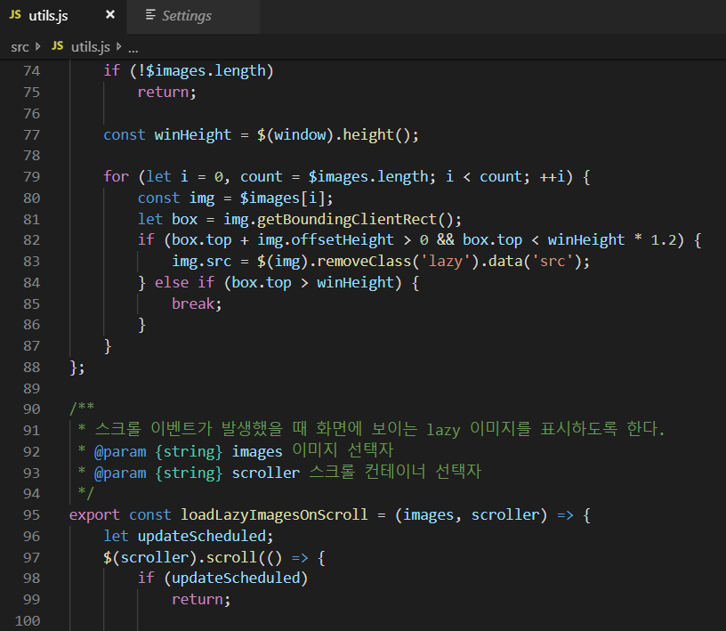
Task: Click the Settings tab list icon
Action: tap(150, 16)
